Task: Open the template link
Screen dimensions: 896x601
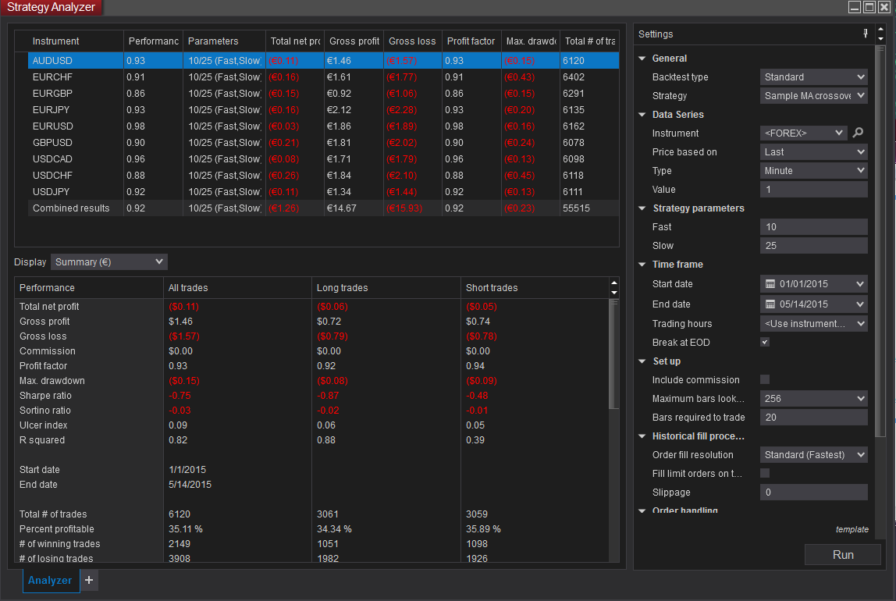Action: point(852,529)
